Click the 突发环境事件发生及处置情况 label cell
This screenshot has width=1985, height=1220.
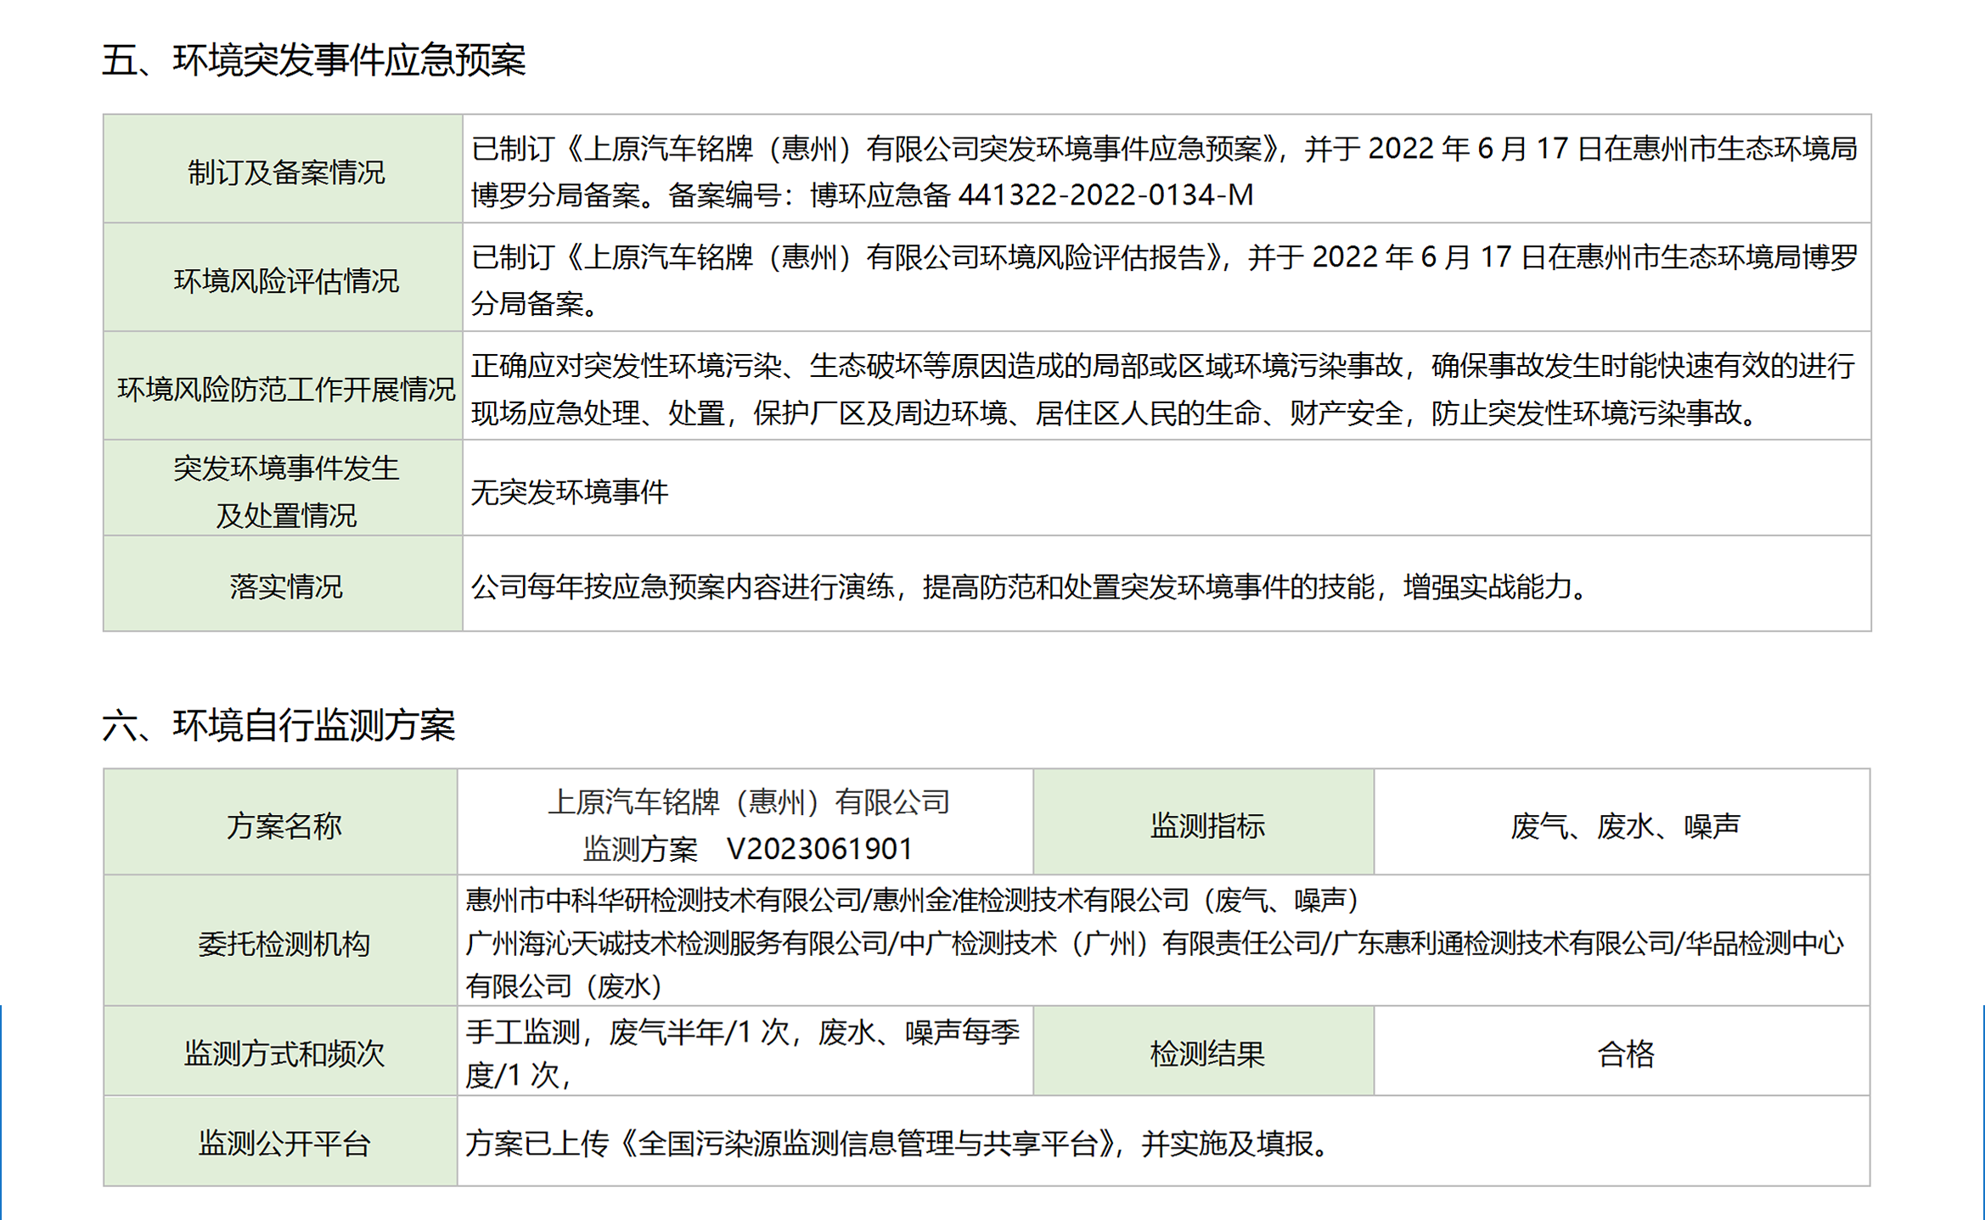tap(283, 488)
